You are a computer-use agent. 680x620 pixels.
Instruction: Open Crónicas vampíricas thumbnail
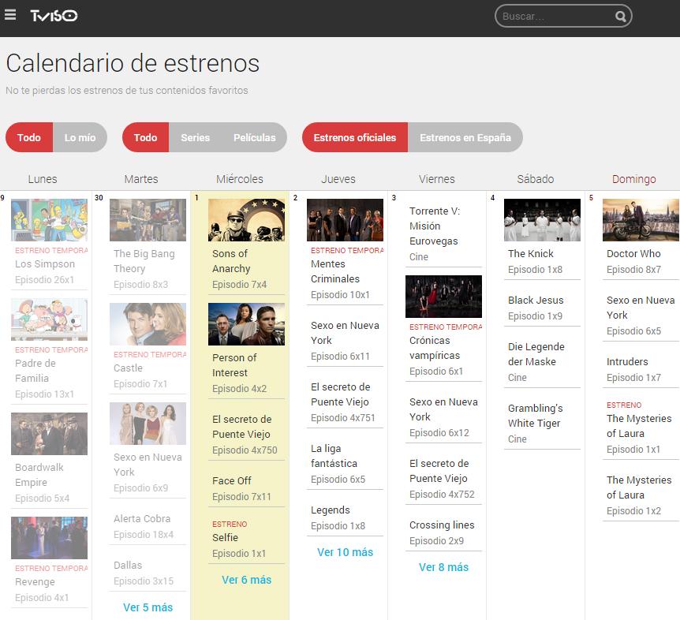[443, 296]
